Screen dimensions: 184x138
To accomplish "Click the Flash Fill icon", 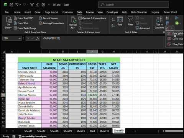I will point(167,18).
